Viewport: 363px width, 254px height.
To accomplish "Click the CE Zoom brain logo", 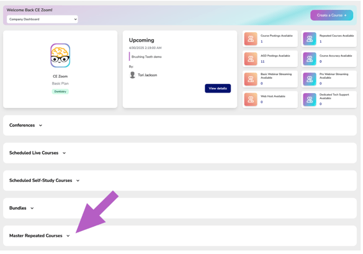I will click(60, 56).
